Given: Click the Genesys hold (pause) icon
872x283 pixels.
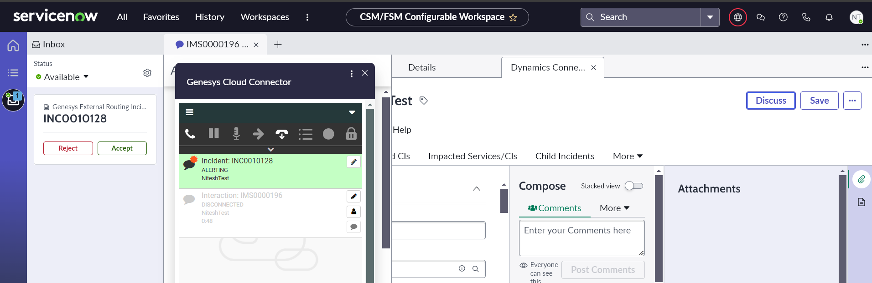Looking at the screenshot, I should pos(213,133).
